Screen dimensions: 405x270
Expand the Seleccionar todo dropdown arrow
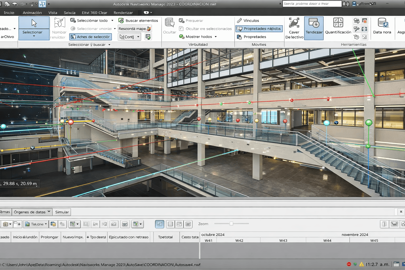coord(112,21)
